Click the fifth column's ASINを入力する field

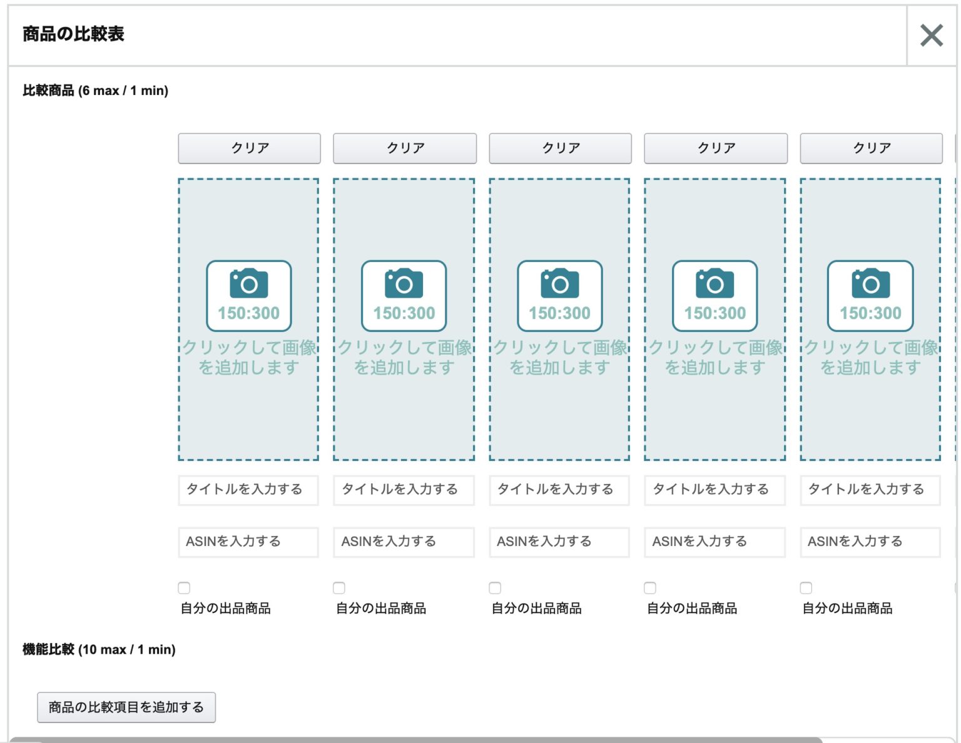[870, 542]
